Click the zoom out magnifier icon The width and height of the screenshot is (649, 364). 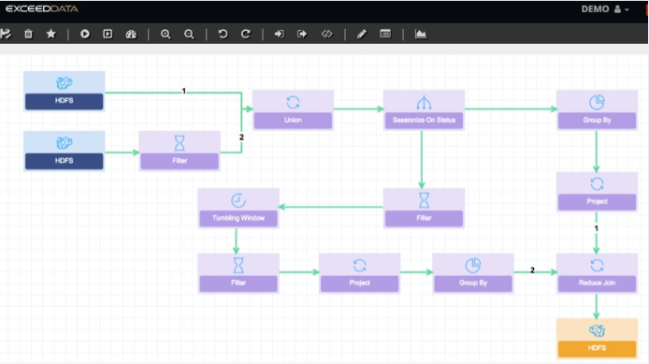click(189, 34)
